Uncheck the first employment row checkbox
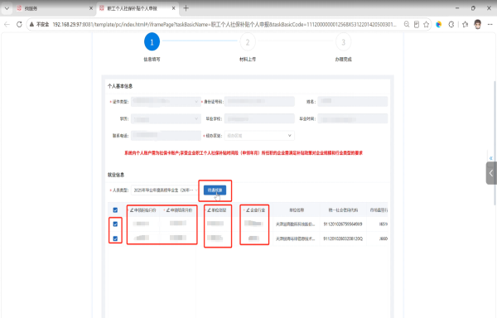The width and height of the screenshot is (497, 318). pos(115,224)
